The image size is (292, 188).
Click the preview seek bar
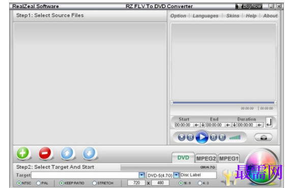tap(223, 103)
